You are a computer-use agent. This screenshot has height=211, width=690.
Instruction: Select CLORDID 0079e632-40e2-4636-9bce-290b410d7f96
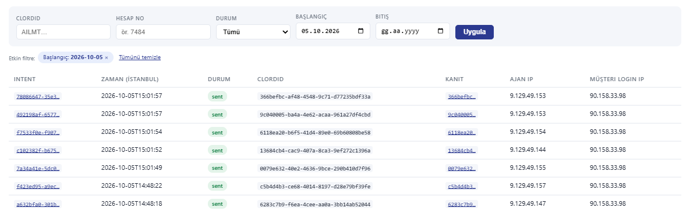pyautogui.click(x=315, y=168)
